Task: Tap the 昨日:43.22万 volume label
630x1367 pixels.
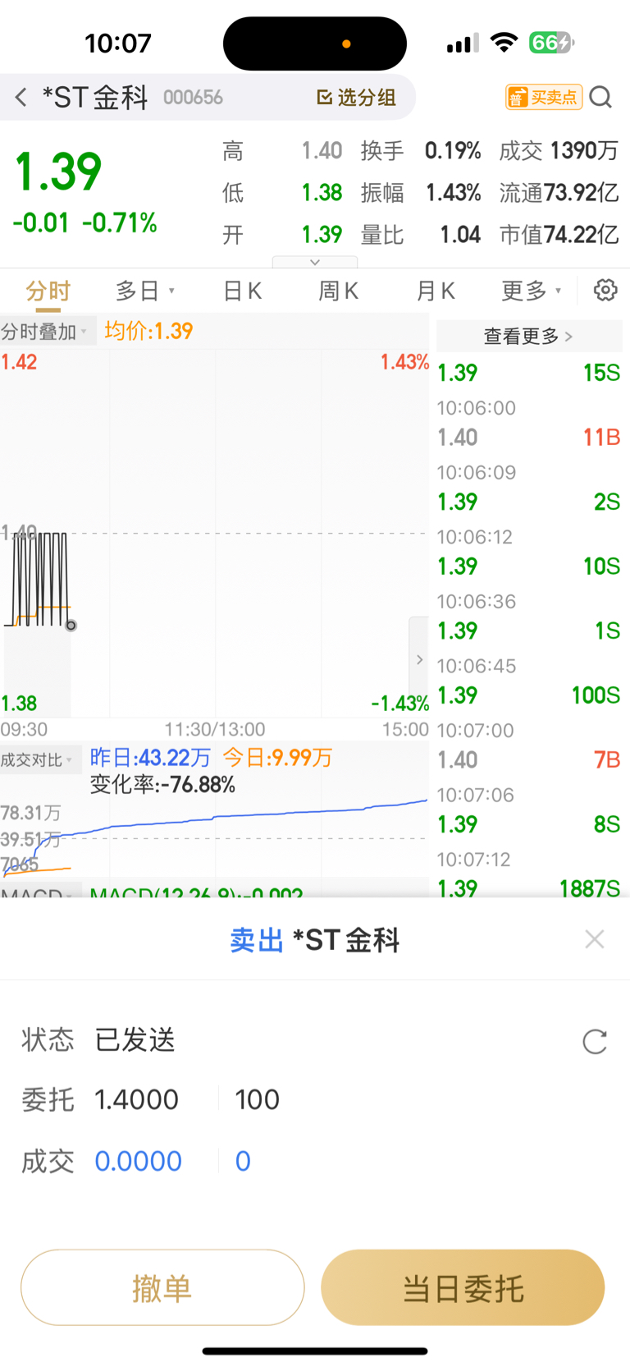Action: tap(150, 757)
